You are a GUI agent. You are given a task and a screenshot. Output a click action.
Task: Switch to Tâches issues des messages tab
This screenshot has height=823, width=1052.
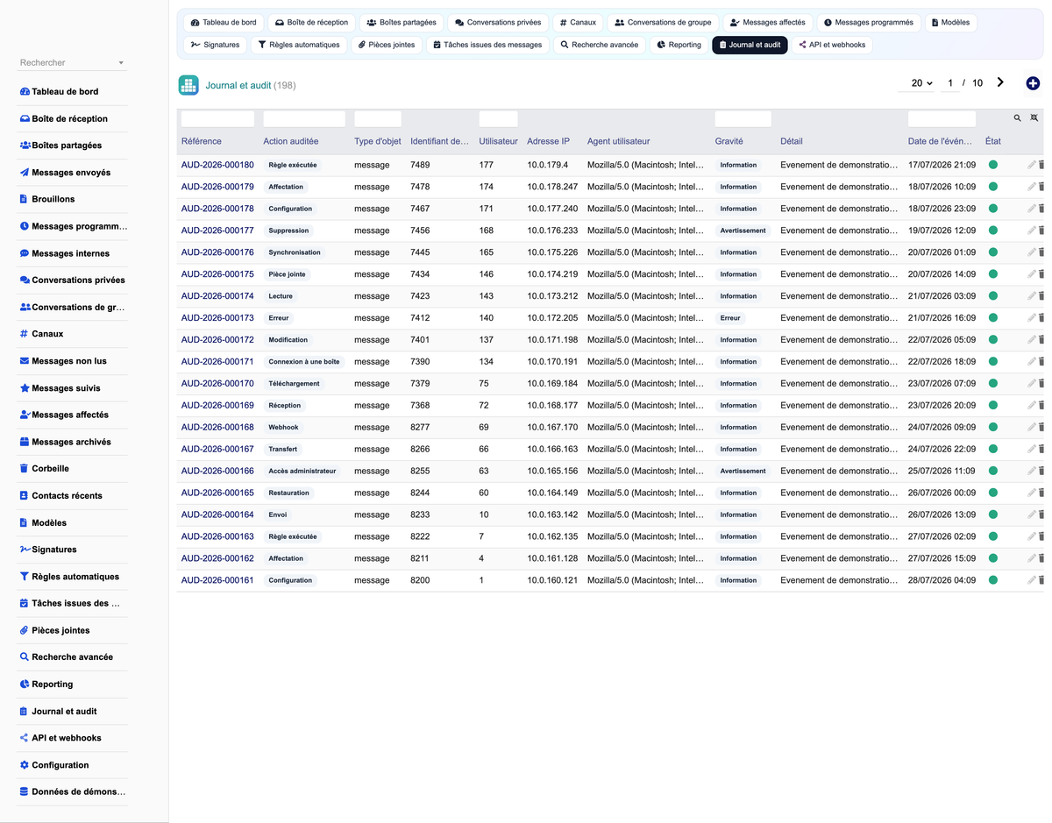coord(487,45)
